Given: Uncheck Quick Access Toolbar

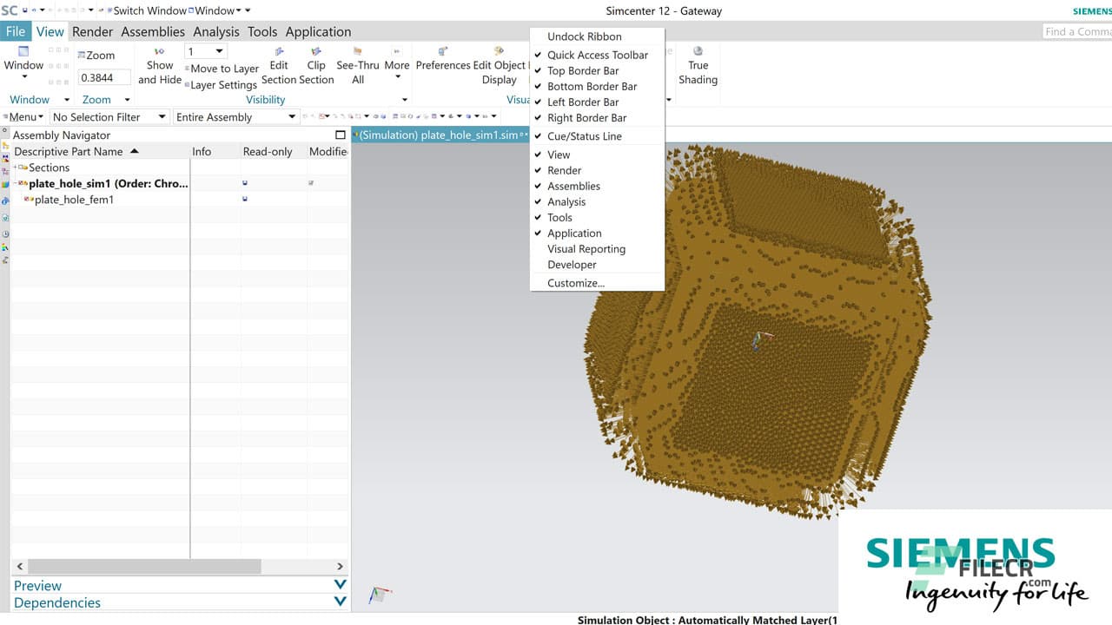Looking at the screenshot, I should [596, 55].
